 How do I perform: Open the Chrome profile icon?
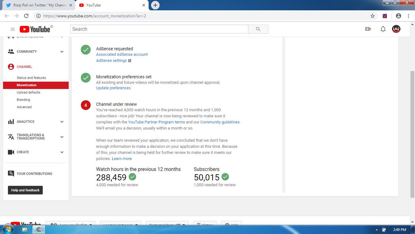pos(398,16)
